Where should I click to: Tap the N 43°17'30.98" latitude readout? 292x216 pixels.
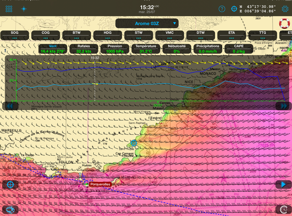click(x=257, y=7)
